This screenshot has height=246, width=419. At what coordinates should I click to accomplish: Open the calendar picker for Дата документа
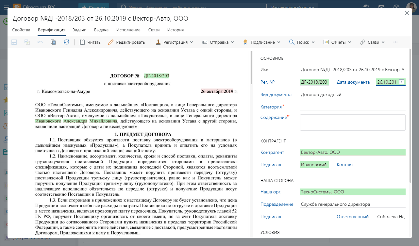[402, 82]
